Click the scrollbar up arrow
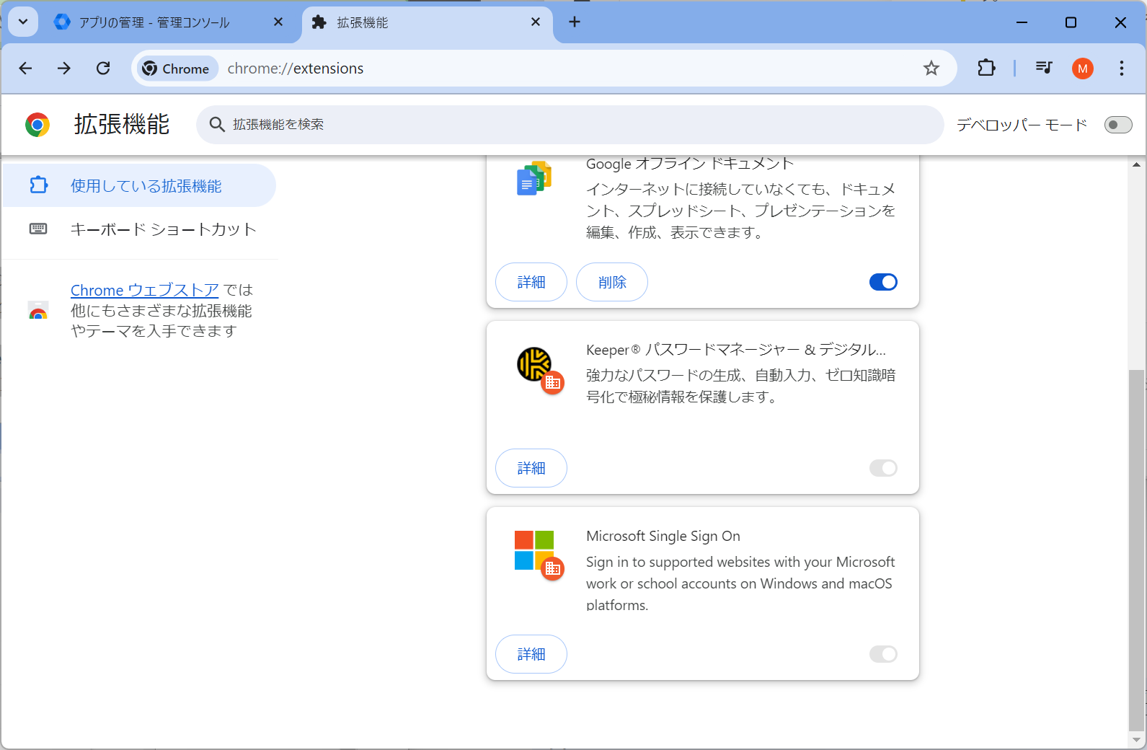The height and width of the screenshot is (750, 1147). point(1137,165)
